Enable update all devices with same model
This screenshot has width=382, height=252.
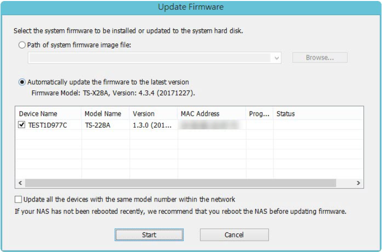19,200
